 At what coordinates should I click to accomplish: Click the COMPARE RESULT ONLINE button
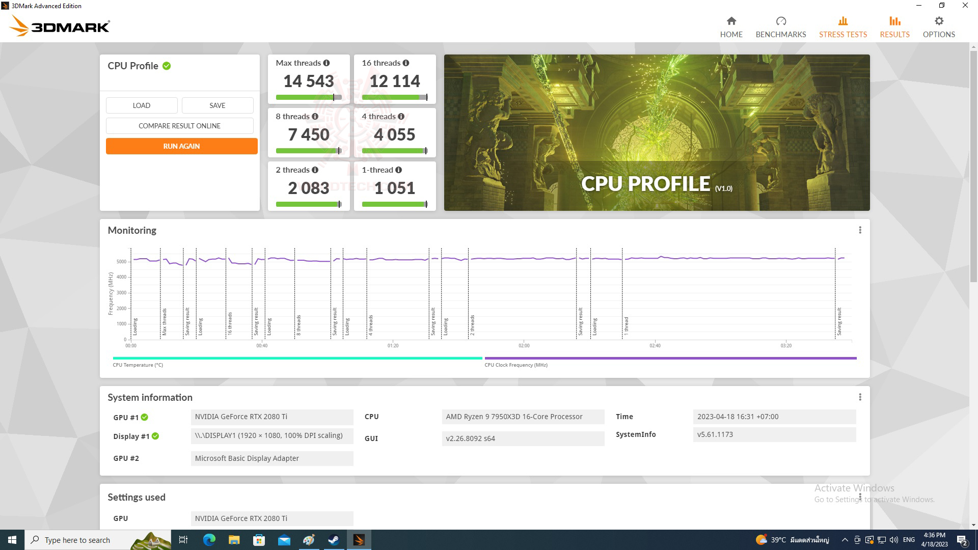(x=180, y=126)
